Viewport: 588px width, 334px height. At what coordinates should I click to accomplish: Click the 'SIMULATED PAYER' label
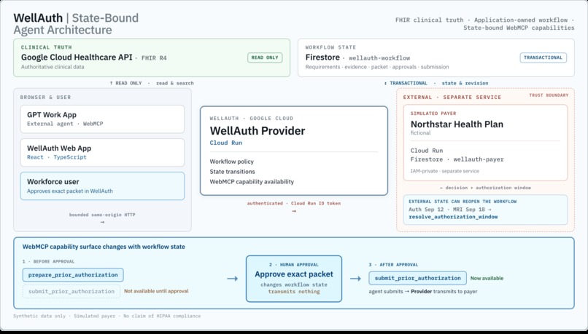click(x=433, y=114)
